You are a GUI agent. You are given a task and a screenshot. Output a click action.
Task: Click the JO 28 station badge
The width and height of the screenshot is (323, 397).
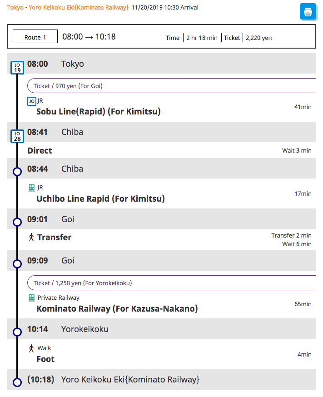[17, 136]
